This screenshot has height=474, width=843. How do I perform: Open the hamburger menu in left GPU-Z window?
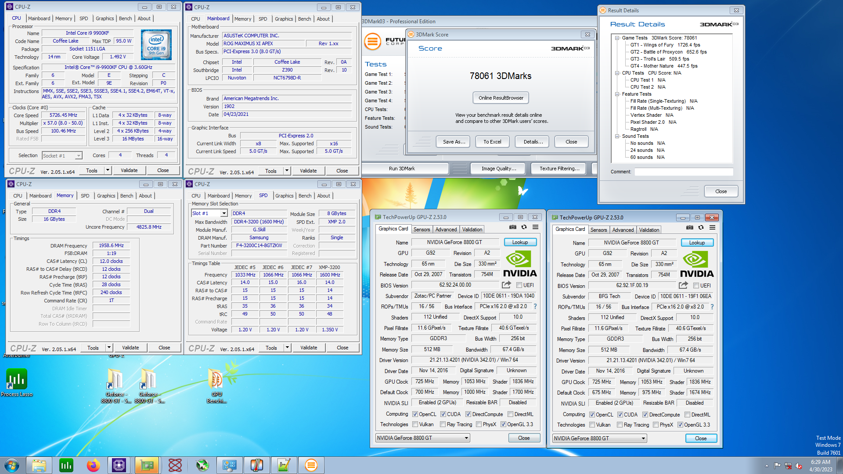pyautogui.click(x=536, y=227)
